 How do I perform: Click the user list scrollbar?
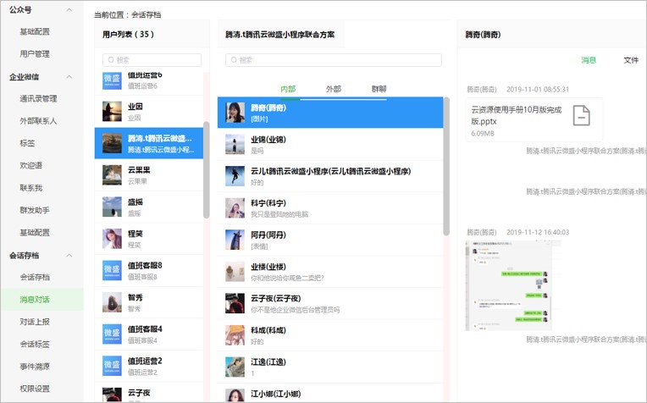206,169
